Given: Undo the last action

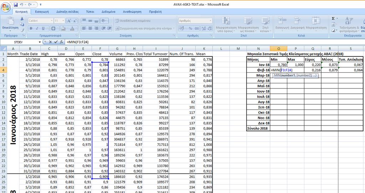Looking at the screenshot, I should coord(21,5).
